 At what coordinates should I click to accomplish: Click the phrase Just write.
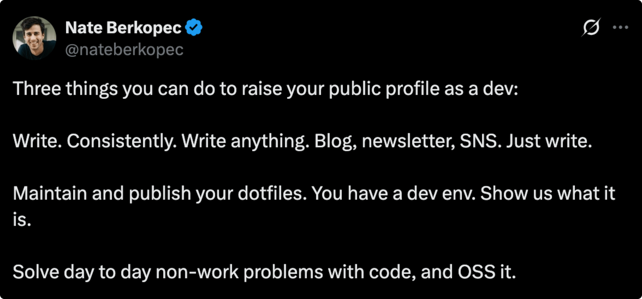pyautogui.click(x=549, y=141)
